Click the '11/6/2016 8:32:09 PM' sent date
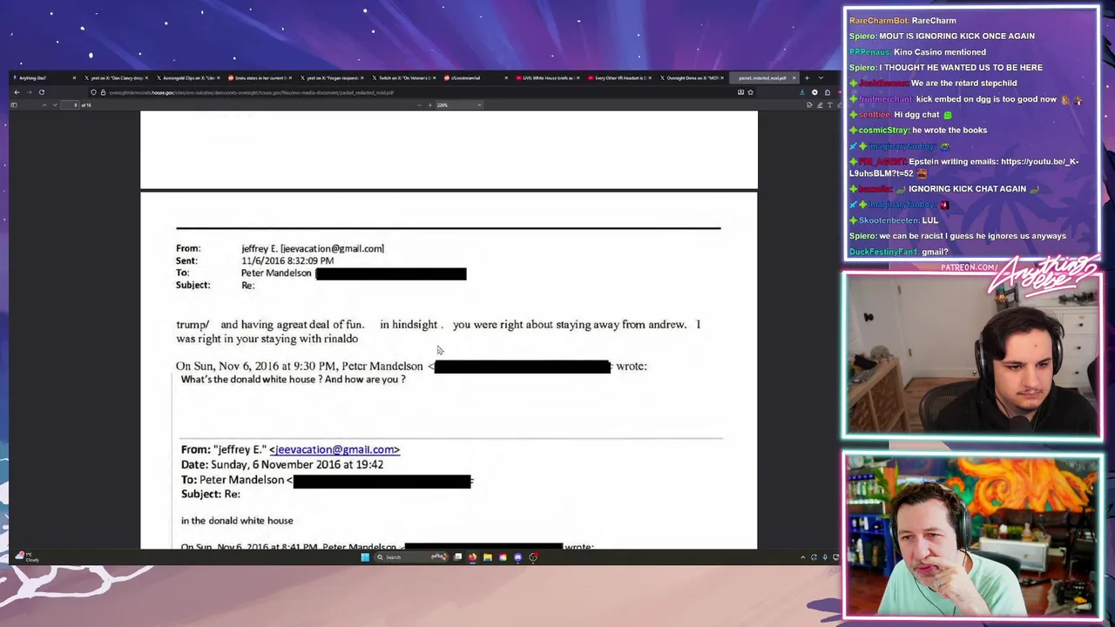Screen dimensions: 1115x627 pyautogui.click(x=287, y=260)
